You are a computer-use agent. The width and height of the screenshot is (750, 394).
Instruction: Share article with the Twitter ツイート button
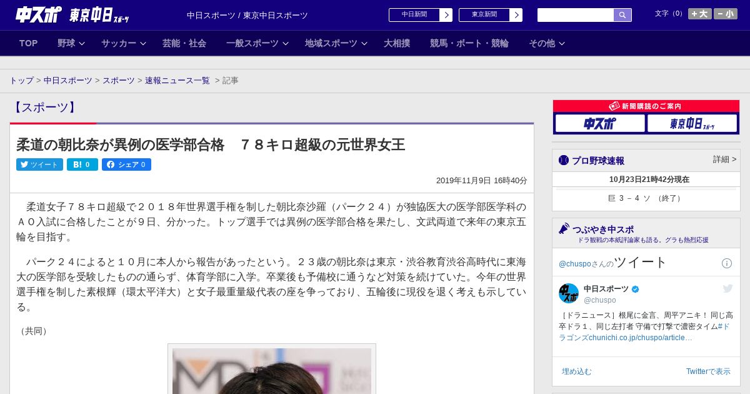[x=39, y=164]
